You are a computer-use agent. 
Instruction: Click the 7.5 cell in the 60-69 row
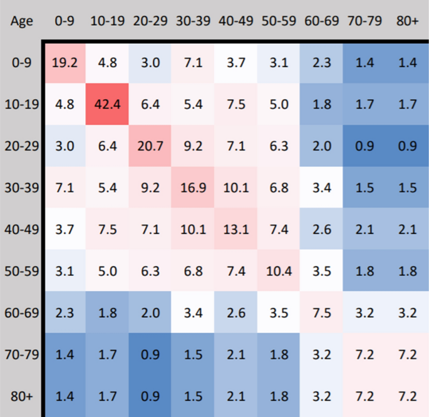click(321, 312)
